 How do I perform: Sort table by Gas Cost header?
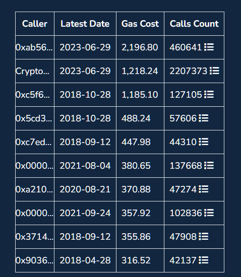(140, 24)
